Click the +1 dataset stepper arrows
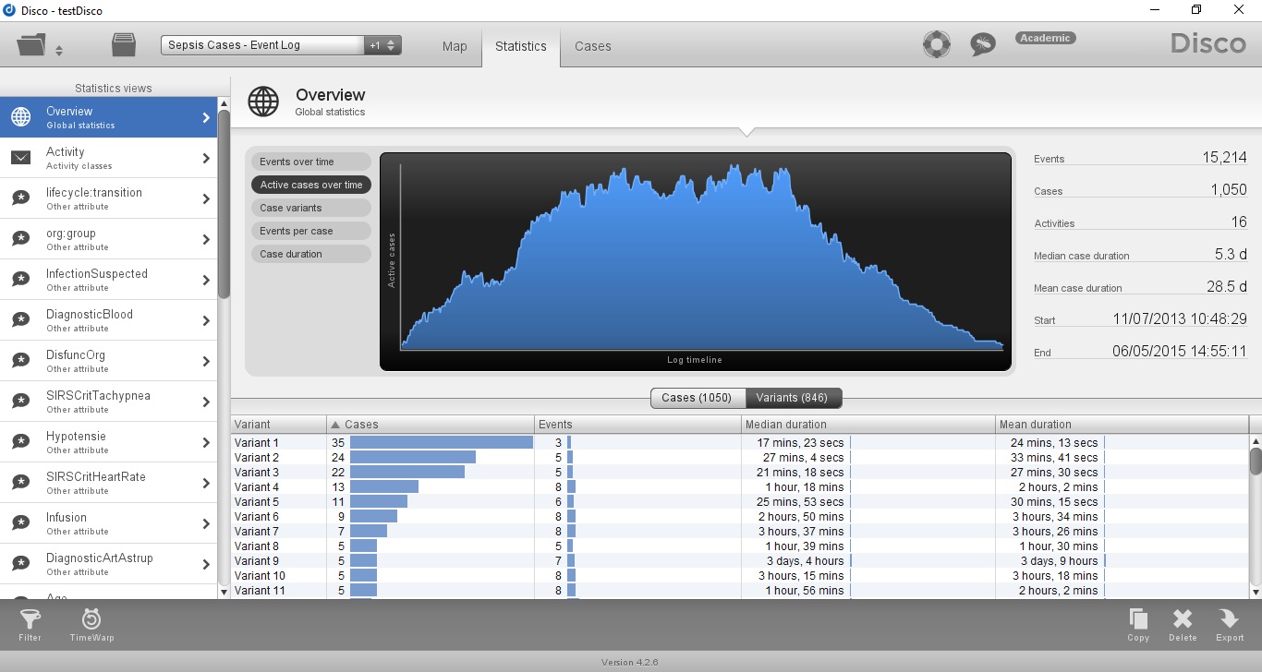1262x672 pixels. pos(390,43)
